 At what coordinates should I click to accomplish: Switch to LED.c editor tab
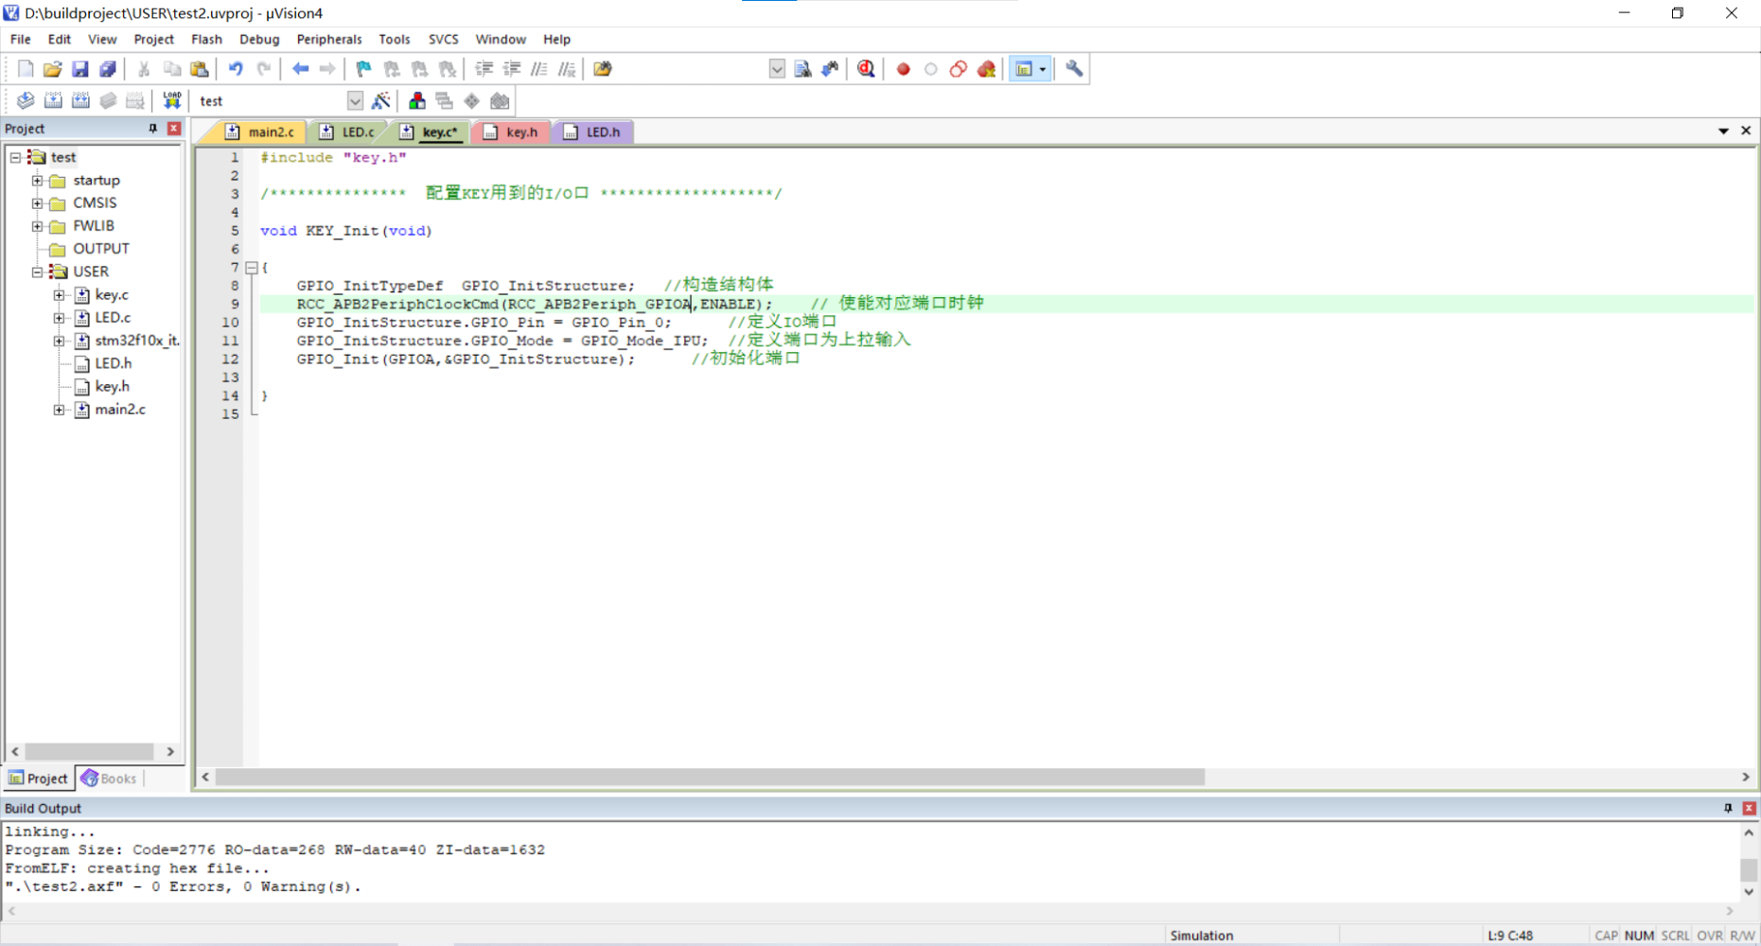(x=349, y=132)
